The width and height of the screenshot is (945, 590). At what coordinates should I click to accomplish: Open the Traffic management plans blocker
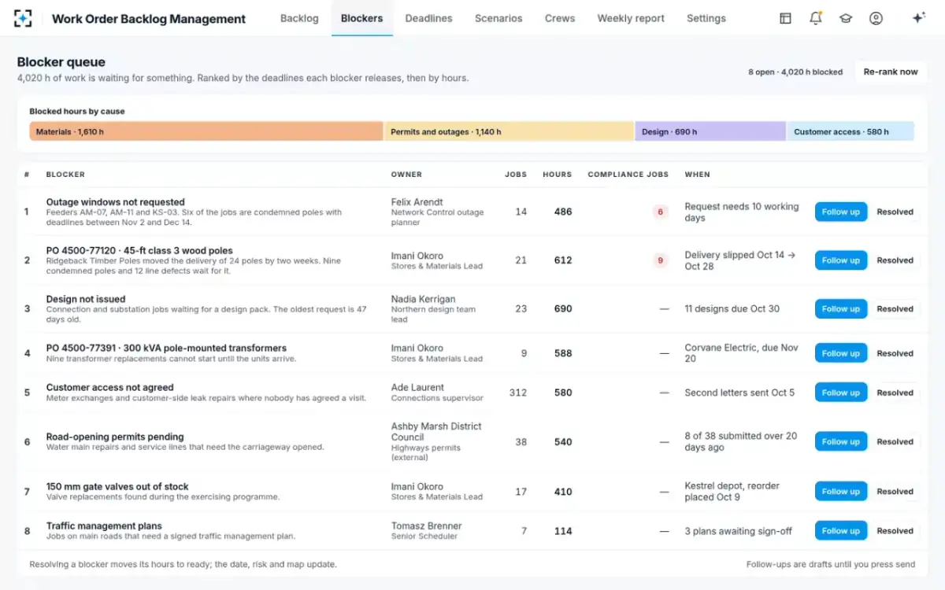click(104, 525)
